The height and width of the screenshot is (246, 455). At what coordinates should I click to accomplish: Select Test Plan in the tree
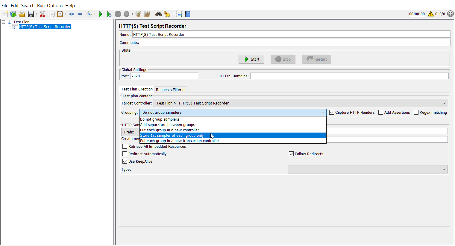[x=21, y=22]
